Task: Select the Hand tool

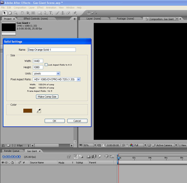Action: coord(10,13)
